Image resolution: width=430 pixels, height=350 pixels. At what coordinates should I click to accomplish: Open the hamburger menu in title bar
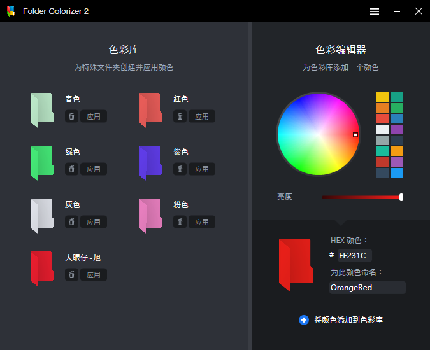[x=375, y=11]
